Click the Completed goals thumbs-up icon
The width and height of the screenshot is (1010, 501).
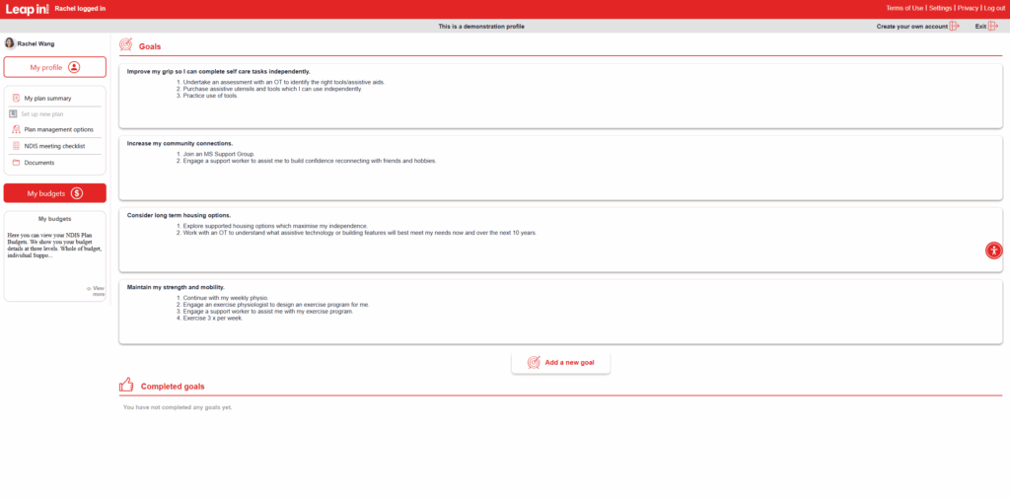click(x=126, y=386)
